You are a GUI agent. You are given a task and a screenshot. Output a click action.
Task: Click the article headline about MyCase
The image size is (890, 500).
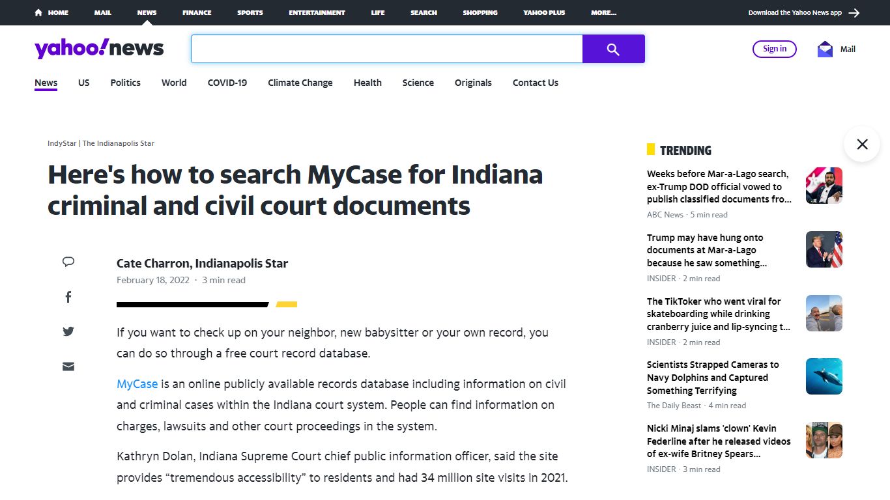pos(295,190)
